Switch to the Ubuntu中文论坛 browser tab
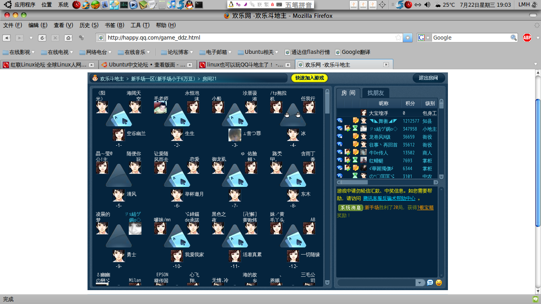Screen dimensions: 541x304 coord(148,65)
